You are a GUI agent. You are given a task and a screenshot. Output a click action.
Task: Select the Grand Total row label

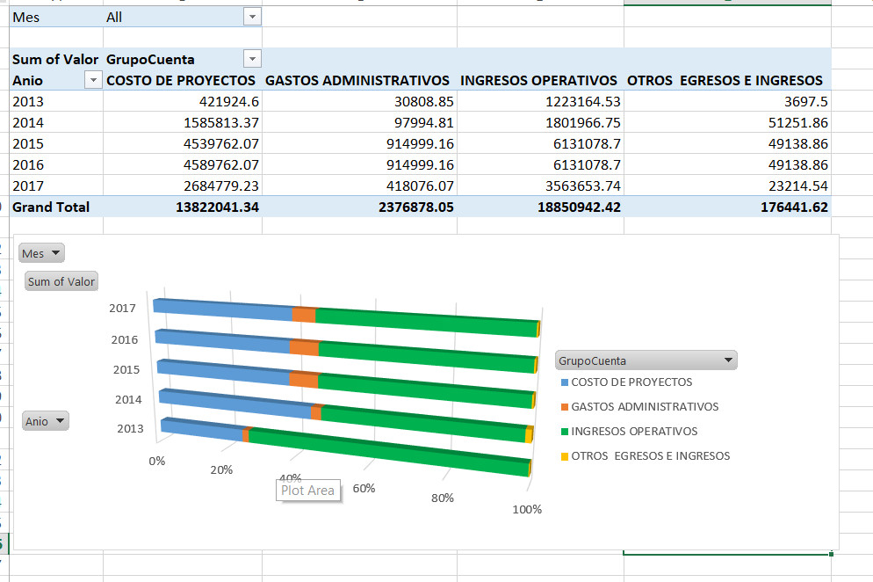point(56,207)
